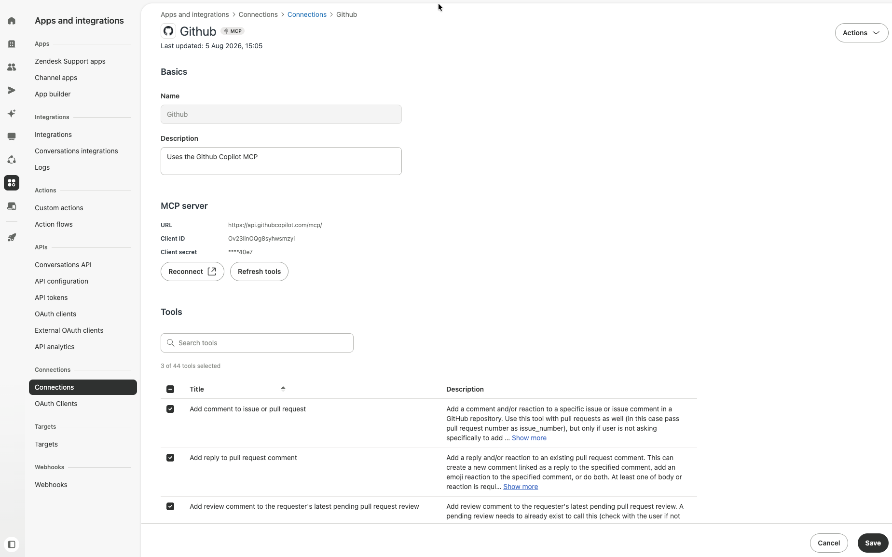This screenshot has width=892, height=557.
Task: Open the People icon in left rail
Action: [12, 67]
